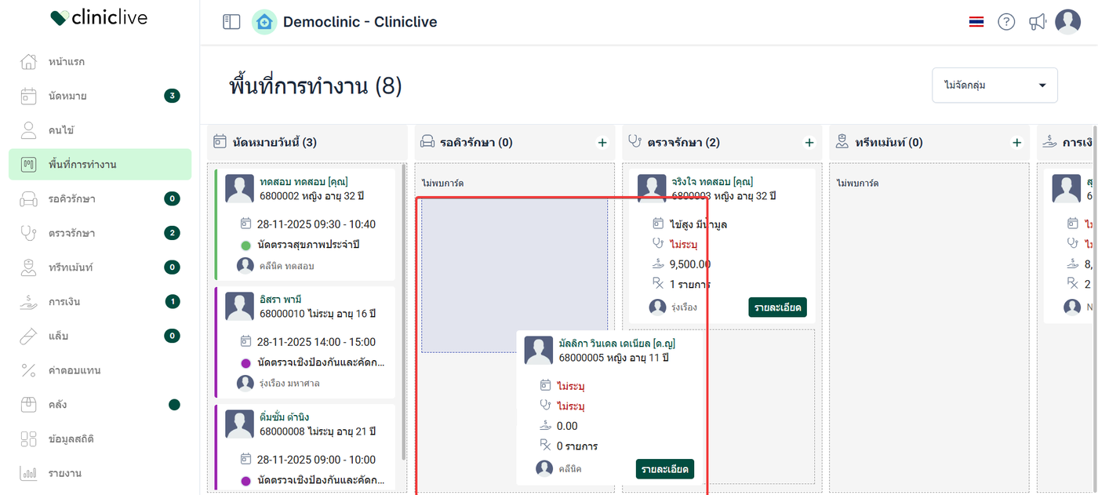Select การเงิน in sidebar
Screen dimensions: 1098x495
(x=64, y=301)
